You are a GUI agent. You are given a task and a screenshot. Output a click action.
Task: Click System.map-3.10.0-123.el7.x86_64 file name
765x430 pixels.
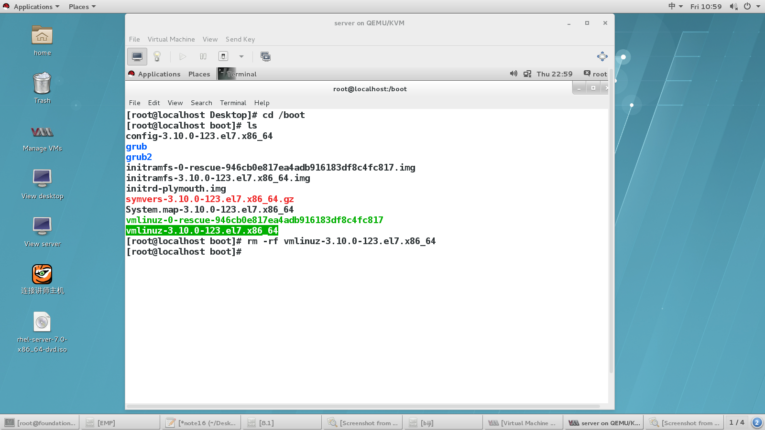[x=209, y=210]
